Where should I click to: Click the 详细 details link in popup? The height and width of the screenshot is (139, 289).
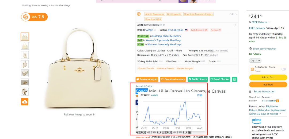(x=200, y=95)
